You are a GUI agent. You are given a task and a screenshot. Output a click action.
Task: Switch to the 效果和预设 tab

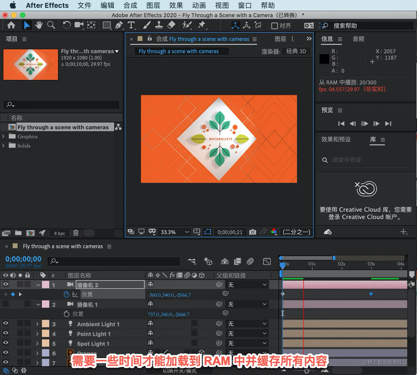[x=336, y=139]
